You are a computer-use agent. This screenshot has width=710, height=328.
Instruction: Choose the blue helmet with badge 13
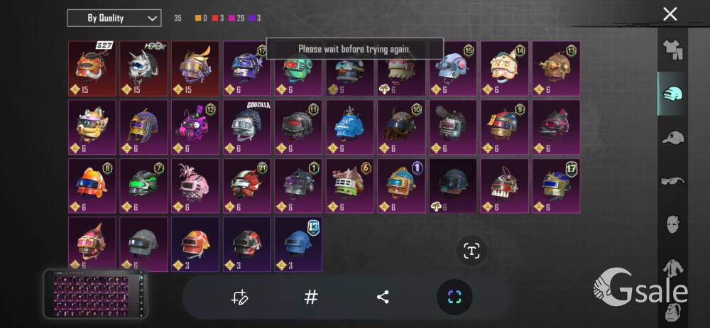(298, 244)
